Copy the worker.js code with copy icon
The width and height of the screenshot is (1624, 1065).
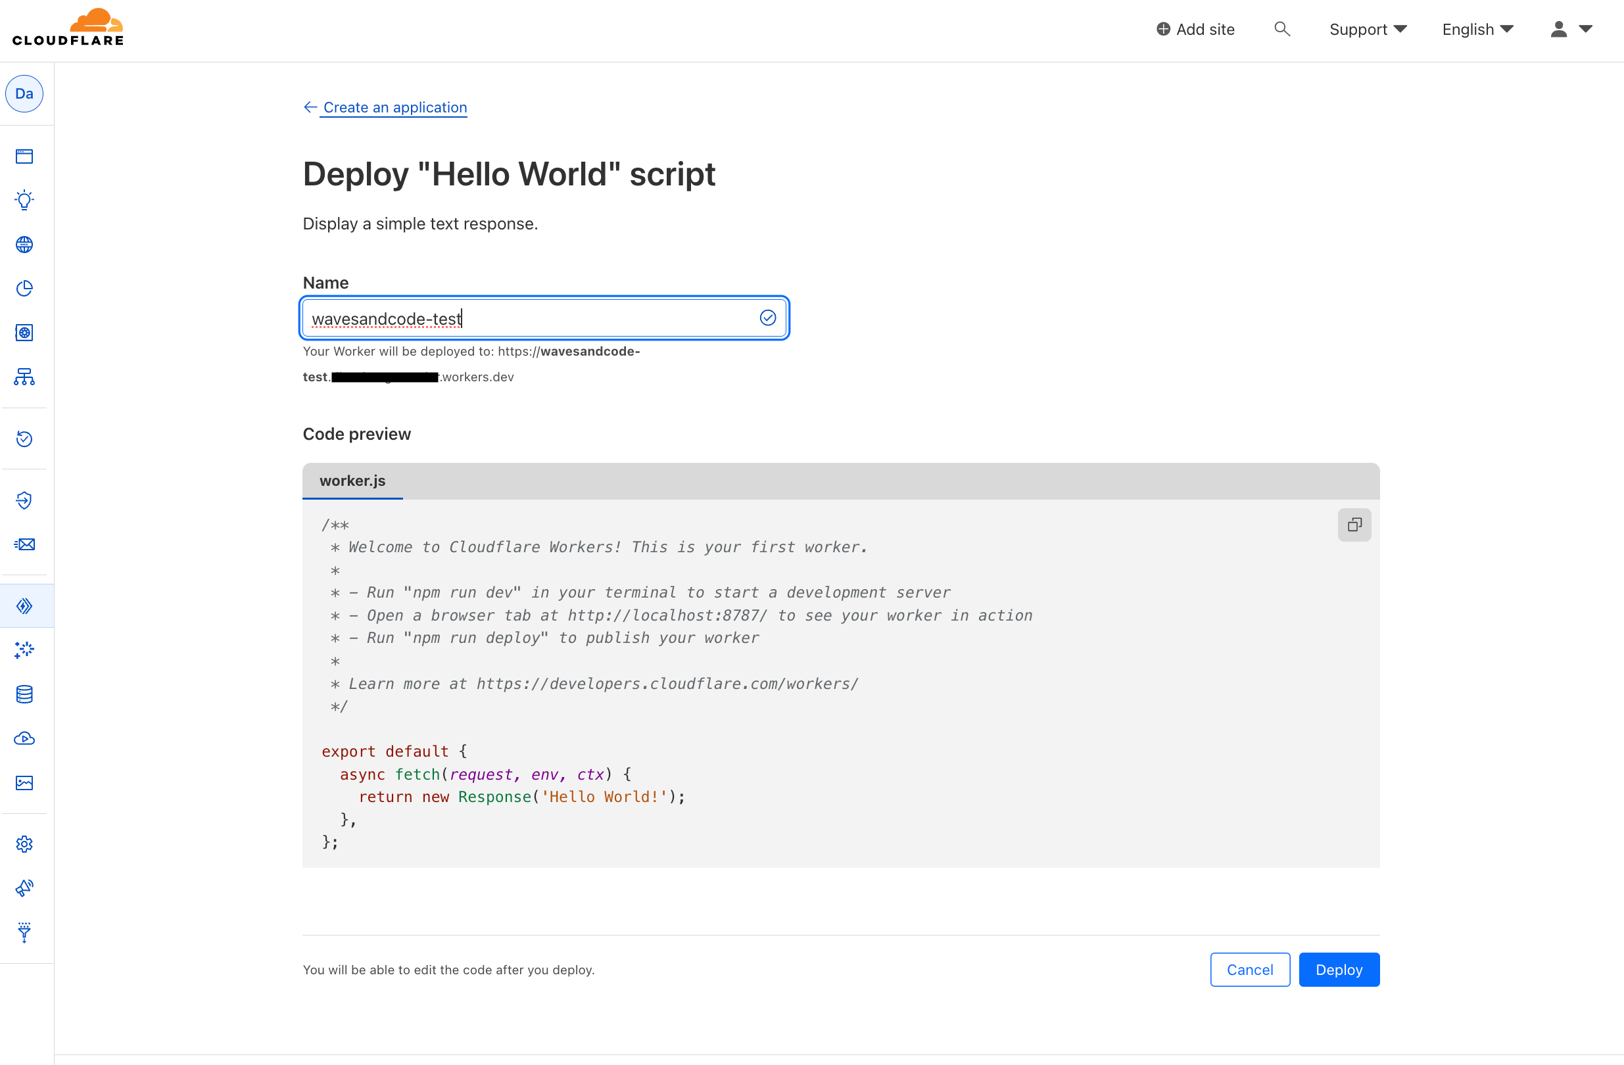(1354, 525)
